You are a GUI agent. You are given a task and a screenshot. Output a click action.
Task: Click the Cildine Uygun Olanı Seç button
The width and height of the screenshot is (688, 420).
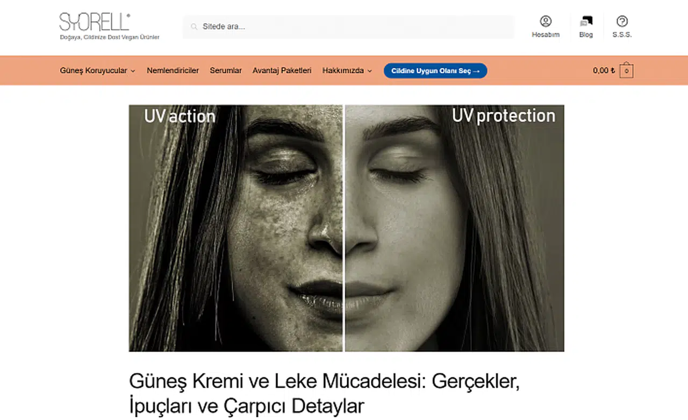point(435,70)
